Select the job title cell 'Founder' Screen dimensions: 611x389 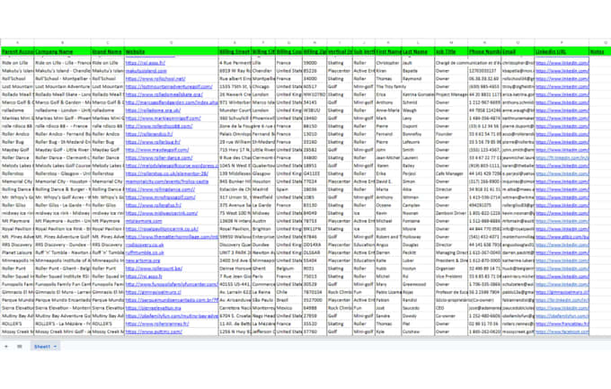click(x=451, y=134)
